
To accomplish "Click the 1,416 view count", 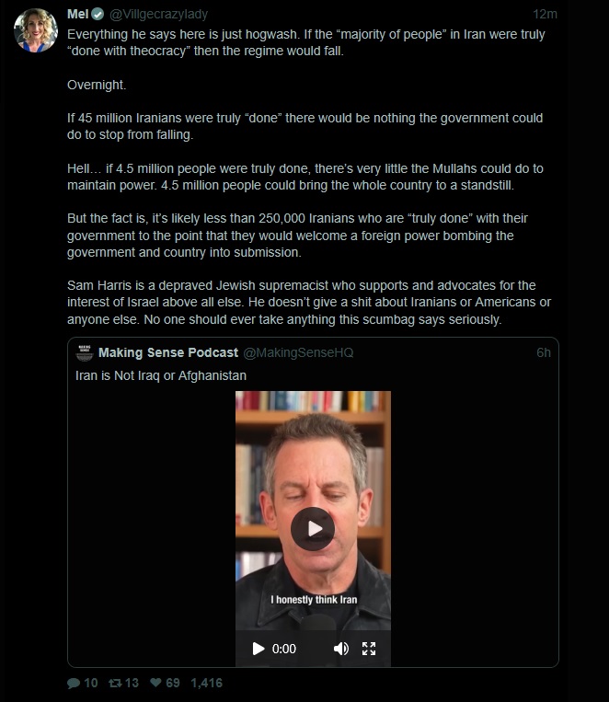I will [206, 684].
